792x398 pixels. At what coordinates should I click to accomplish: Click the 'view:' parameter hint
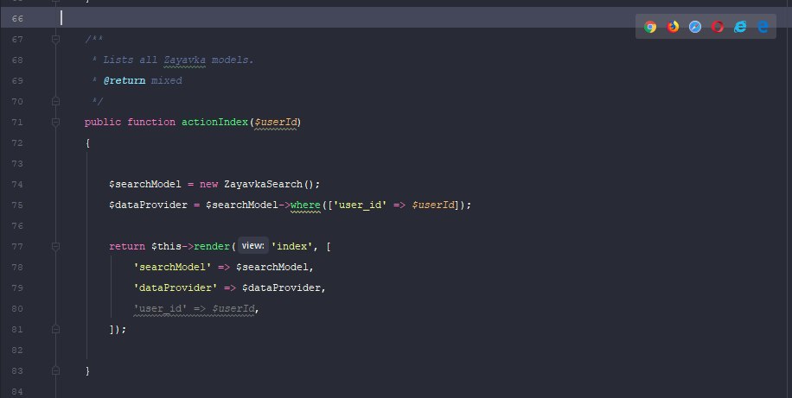click(252, 246)
